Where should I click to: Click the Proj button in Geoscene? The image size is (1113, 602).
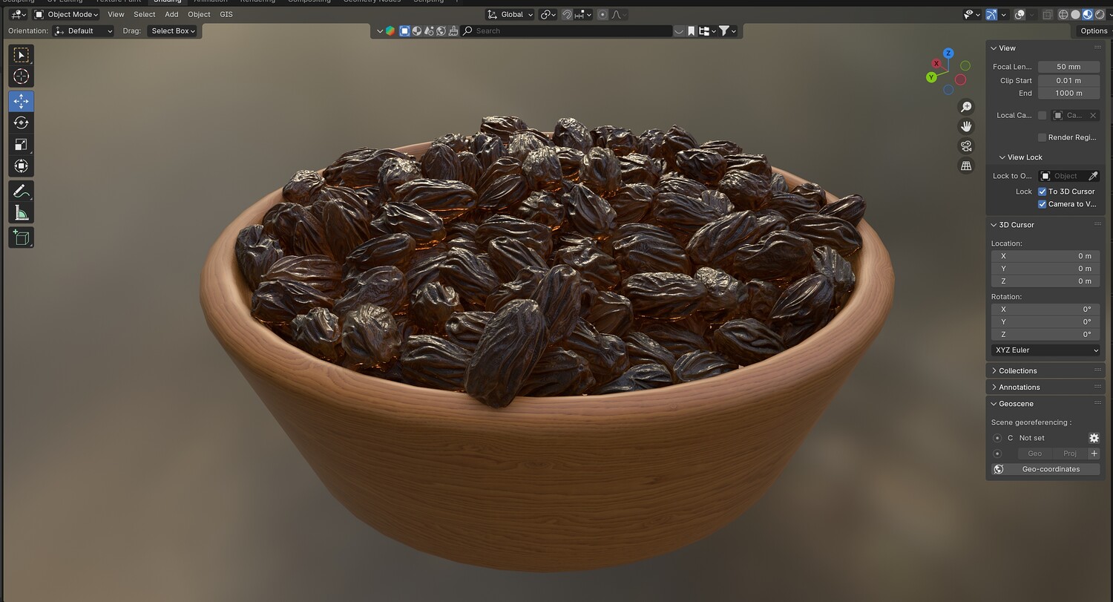(x=1069, y=454)
